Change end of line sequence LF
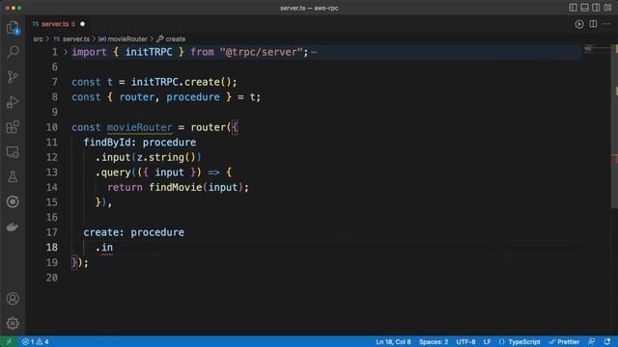Viewport: 618px width, 347px height. pyautogui.click(x=487, y=341)
